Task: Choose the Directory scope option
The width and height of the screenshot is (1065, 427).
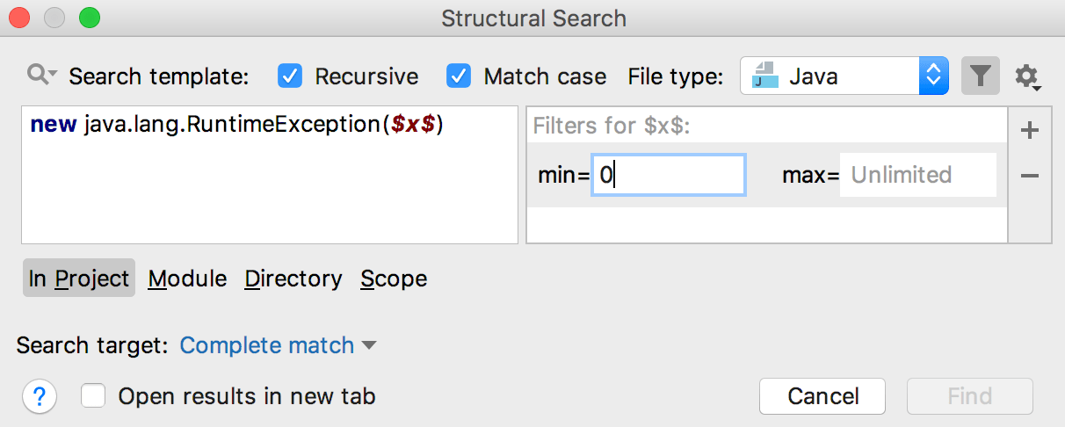Action: point(293,279)
